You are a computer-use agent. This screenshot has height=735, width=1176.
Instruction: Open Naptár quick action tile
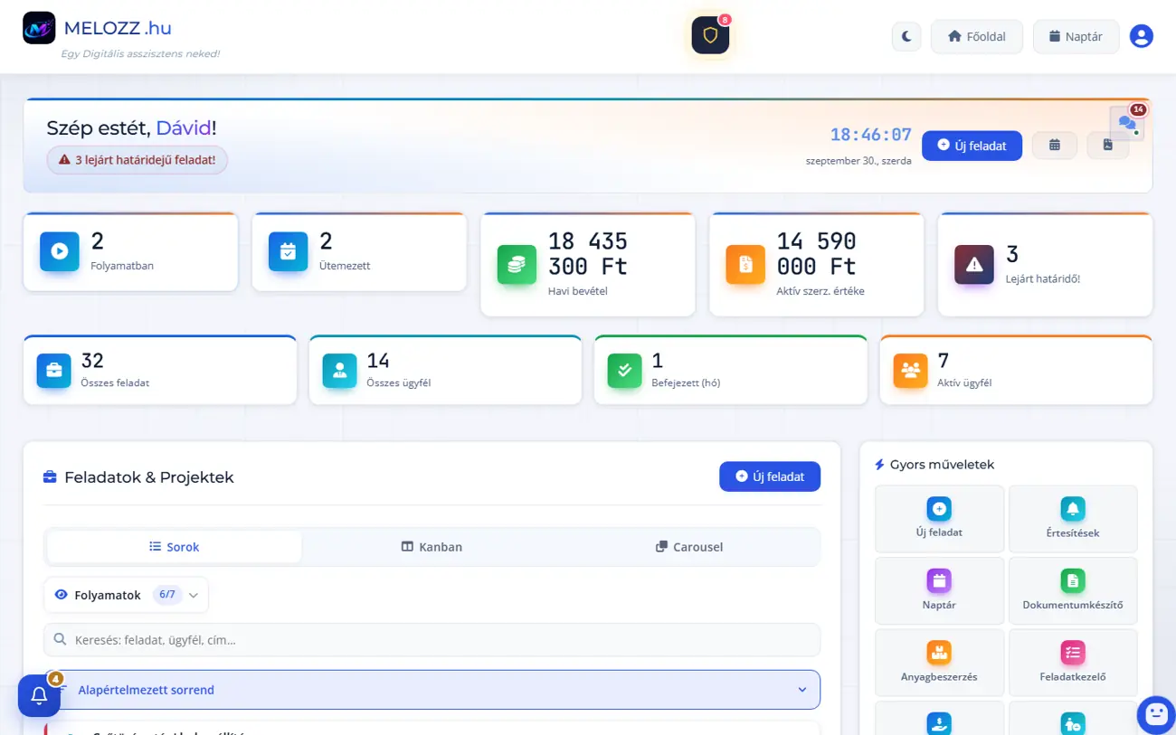tap(939, 590)
